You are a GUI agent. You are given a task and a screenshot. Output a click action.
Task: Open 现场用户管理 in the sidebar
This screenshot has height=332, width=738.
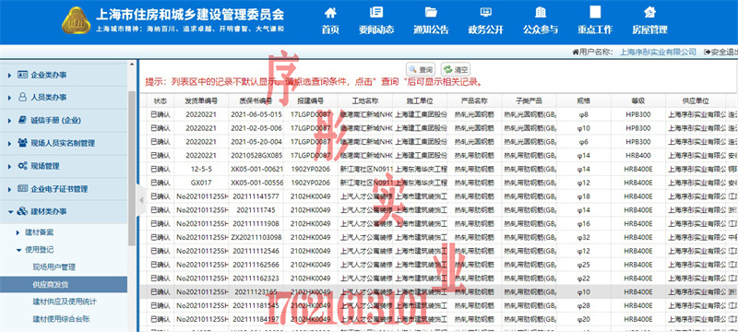[x=54, y=267]
